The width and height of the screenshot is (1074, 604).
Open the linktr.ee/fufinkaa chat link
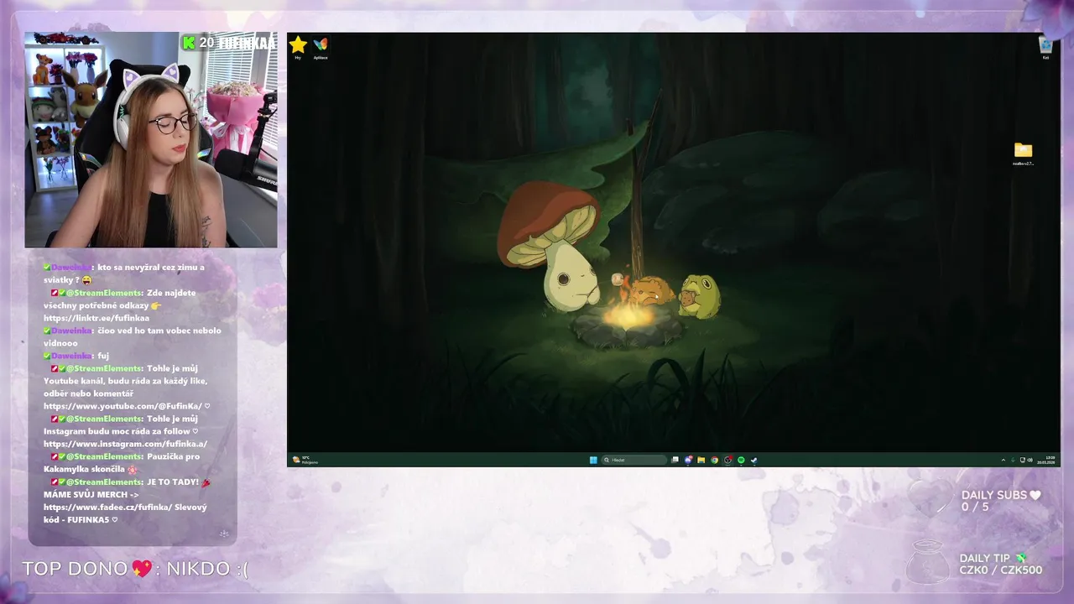(x=96, y=318)
